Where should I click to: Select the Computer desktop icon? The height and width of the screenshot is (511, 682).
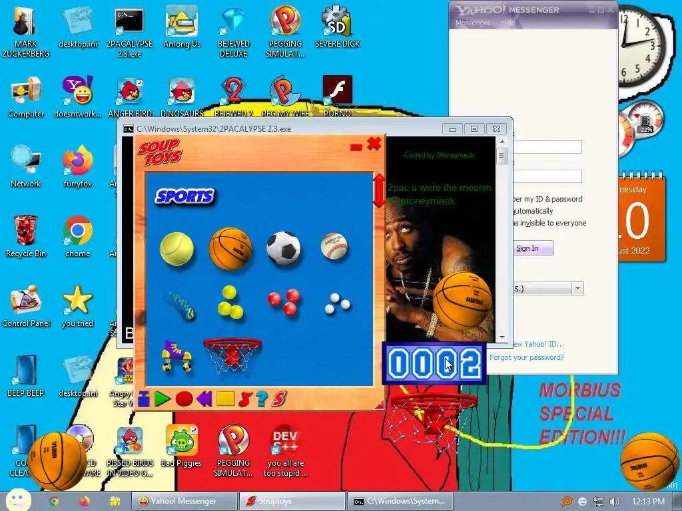[x=26, y=97]
